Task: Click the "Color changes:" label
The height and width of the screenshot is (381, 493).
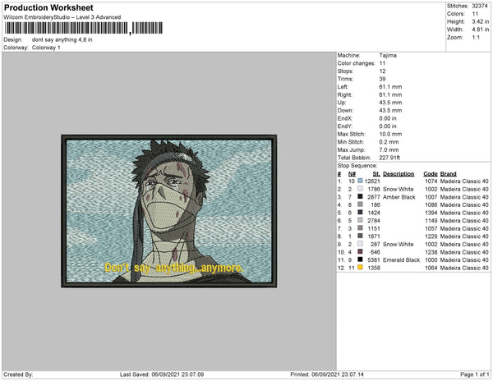Action: coord(357,63)
